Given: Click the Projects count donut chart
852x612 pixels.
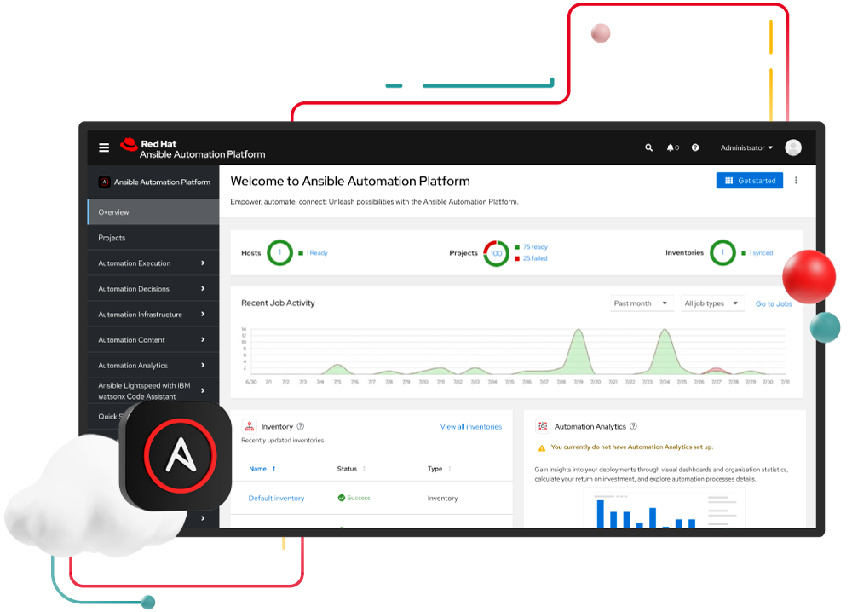Looking at the screenshot, I should (496, 253).
